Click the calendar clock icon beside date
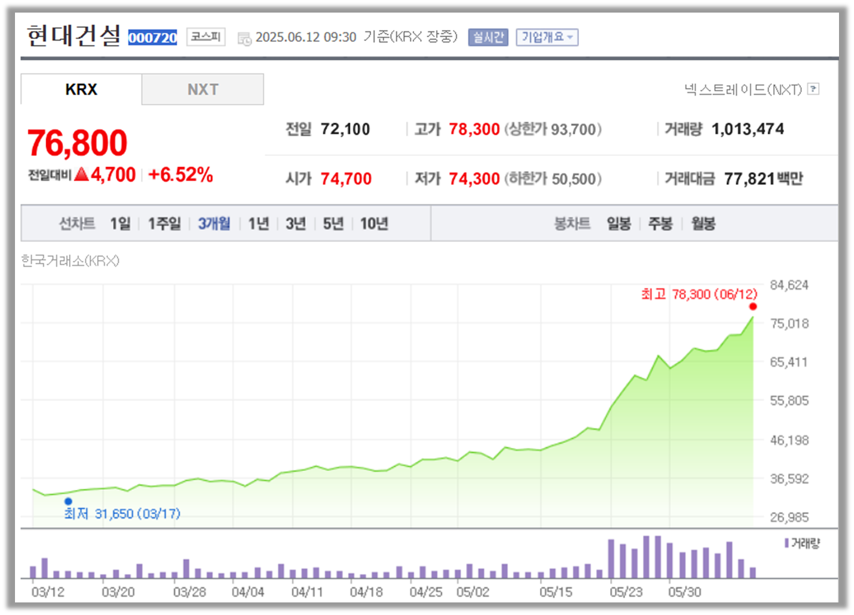Viewport: 854px width, 615px height. 245,39
